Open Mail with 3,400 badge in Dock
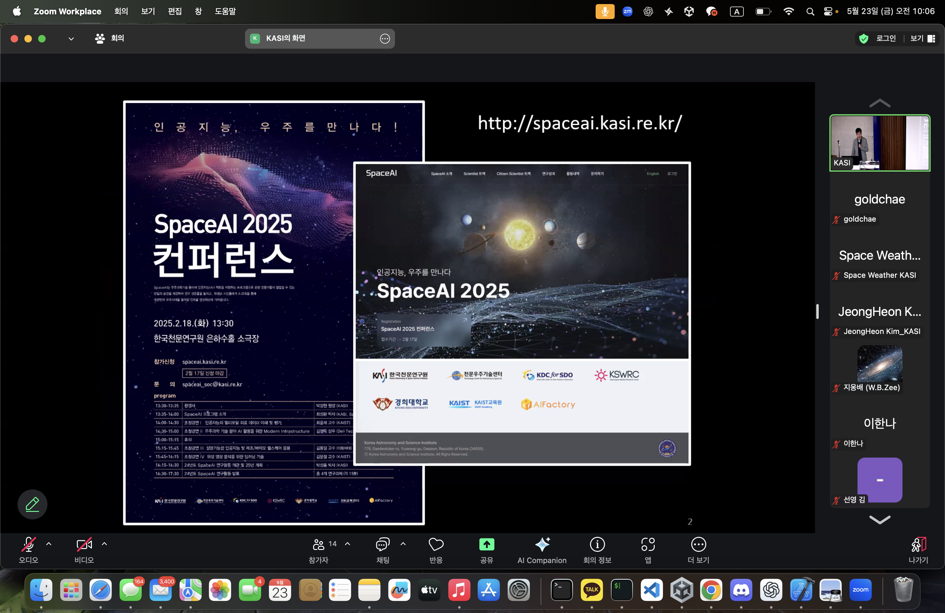The image size is (945, 613). 160,591
